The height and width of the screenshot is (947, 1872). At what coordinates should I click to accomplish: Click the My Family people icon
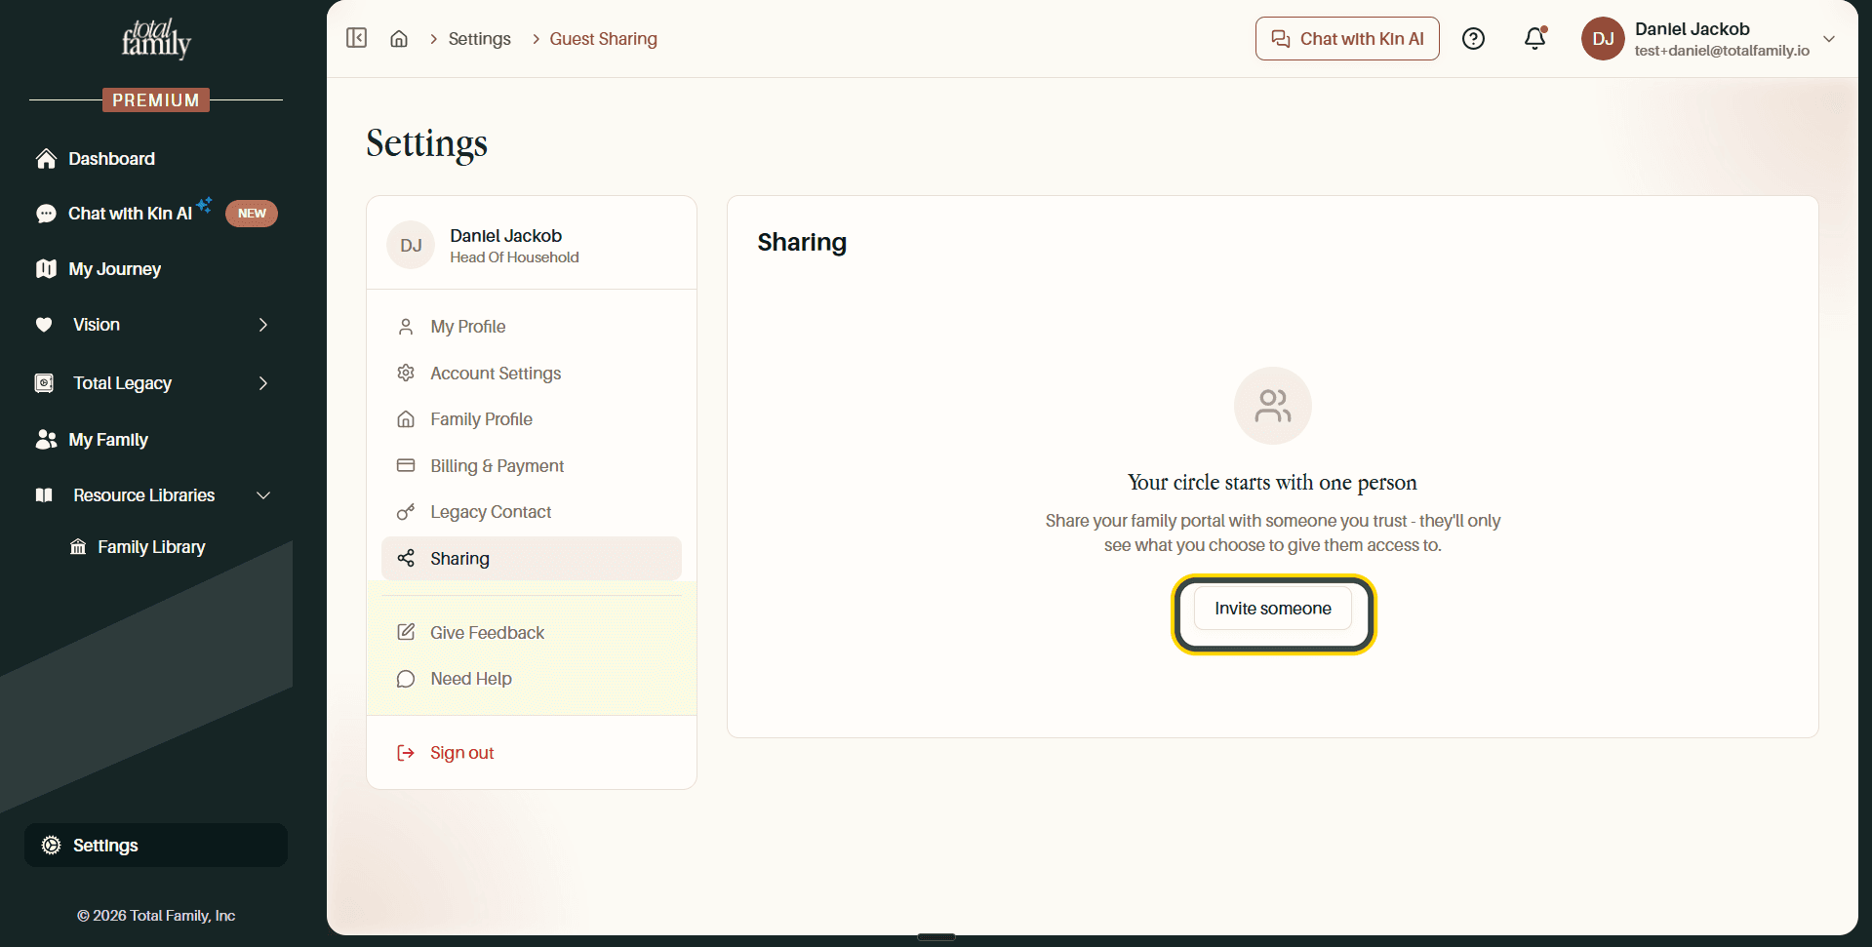pos(46,440)
